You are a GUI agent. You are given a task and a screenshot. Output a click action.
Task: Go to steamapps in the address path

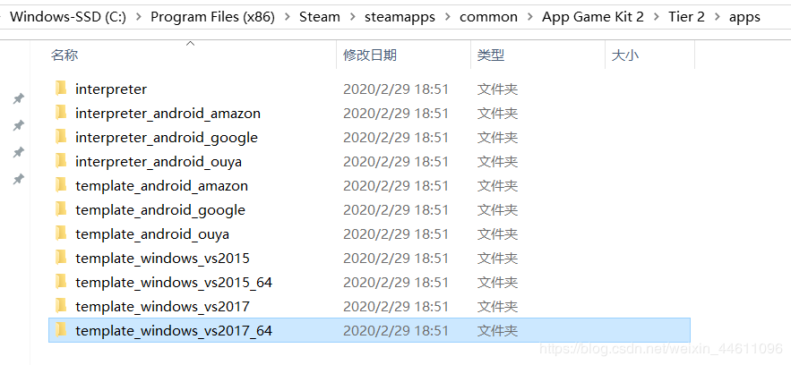coord(399,17)
